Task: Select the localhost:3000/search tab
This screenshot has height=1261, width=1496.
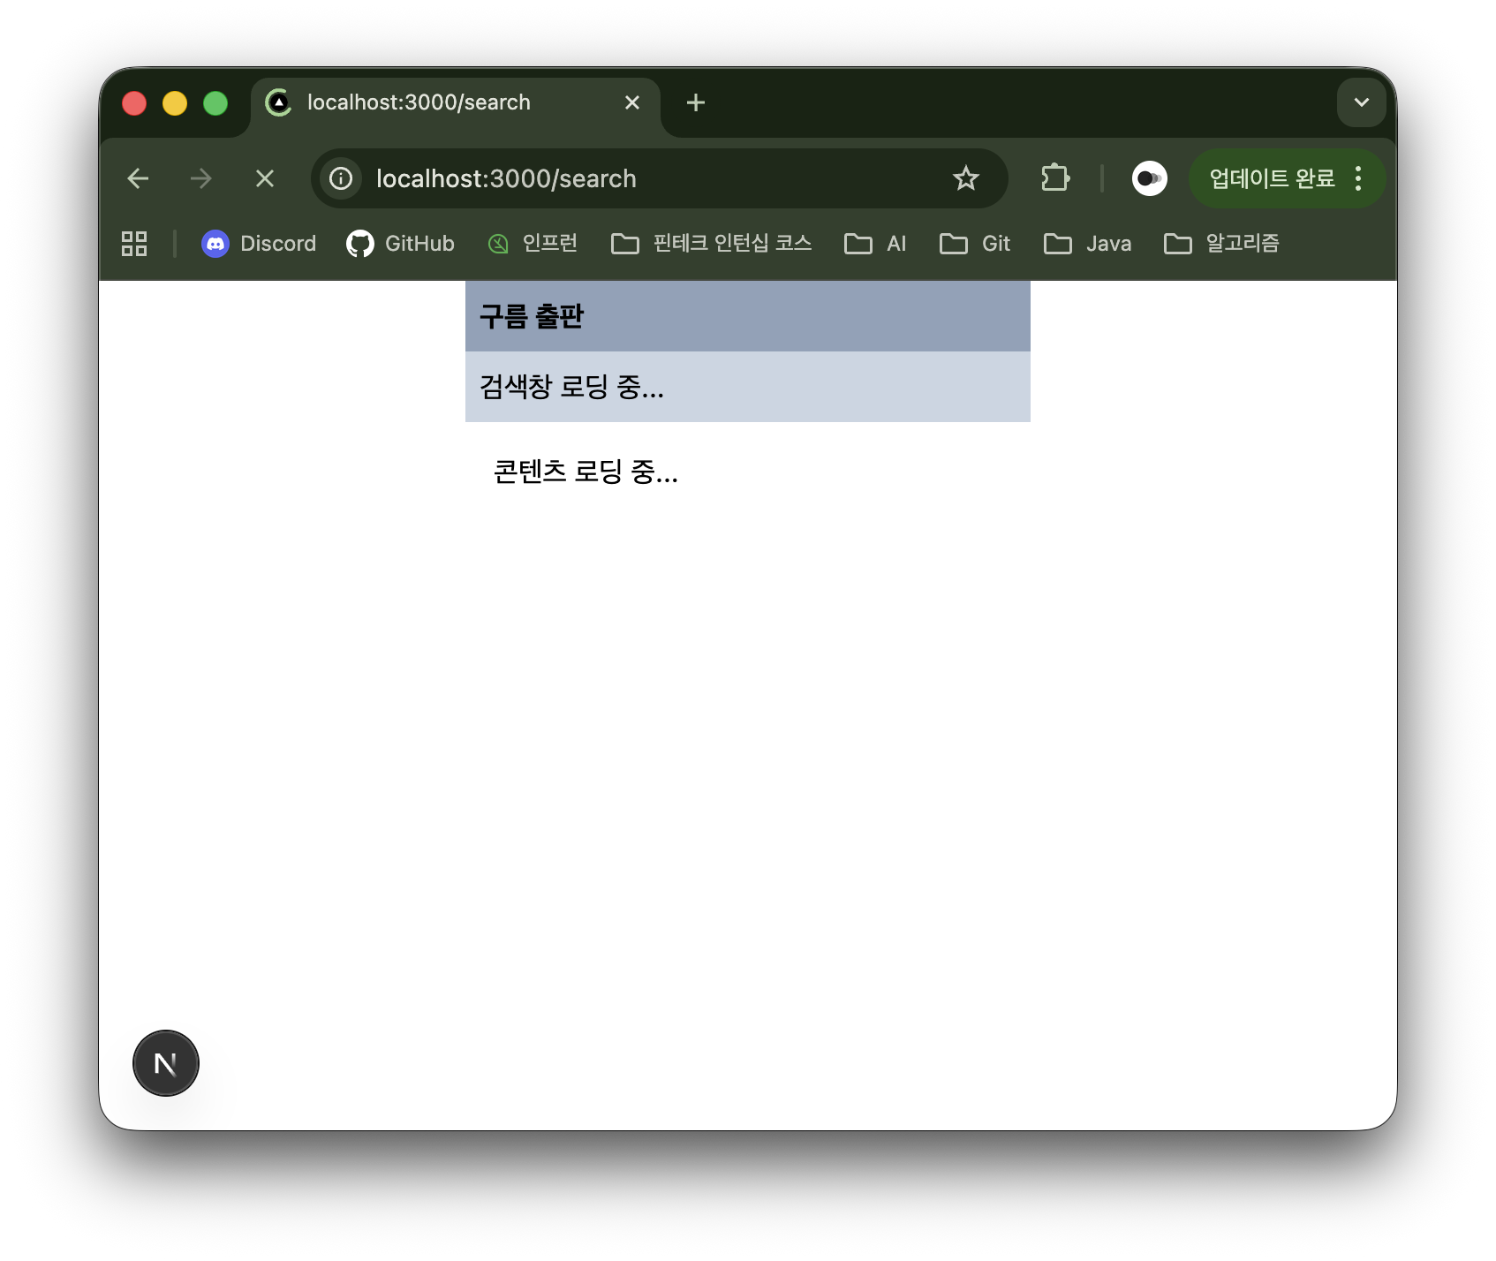Action: 419,102
